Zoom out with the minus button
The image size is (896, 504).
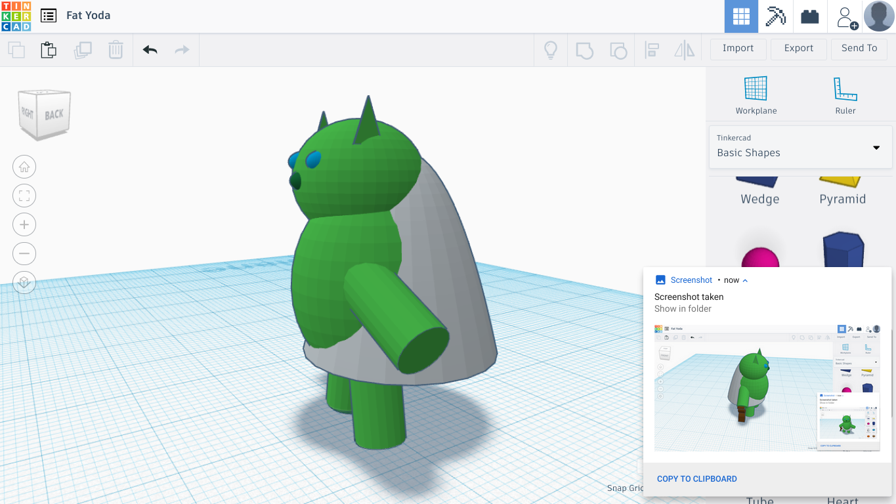tap(24, 253)
